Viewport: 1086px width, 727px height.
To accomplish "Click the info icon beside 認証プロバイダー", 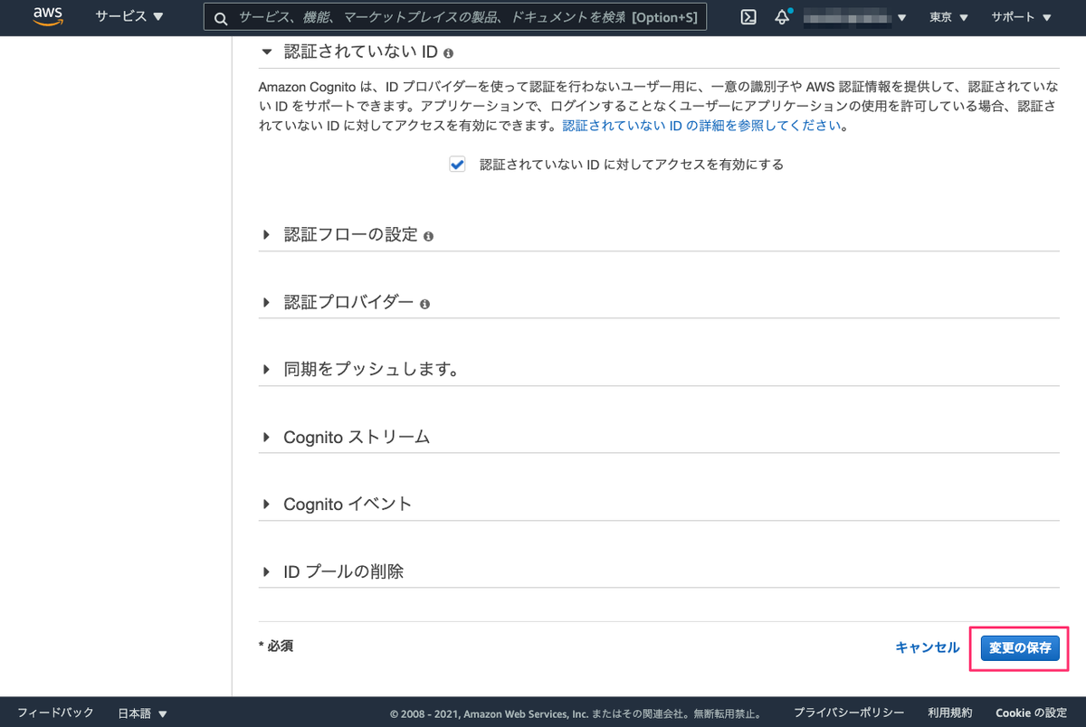I will click(x=424, y=304).
